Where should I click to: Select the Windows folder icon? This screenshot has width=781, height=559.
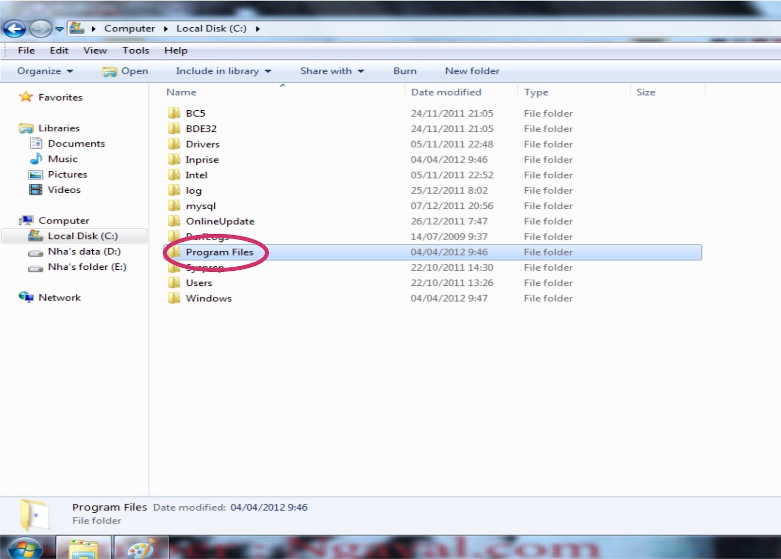coord(174,298)
